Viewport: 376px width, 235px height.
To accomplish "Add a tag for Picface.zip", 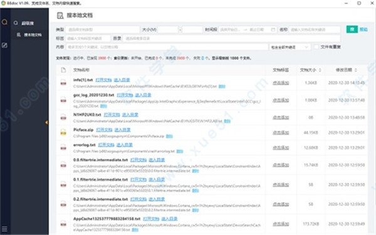I will click(281, 132).
